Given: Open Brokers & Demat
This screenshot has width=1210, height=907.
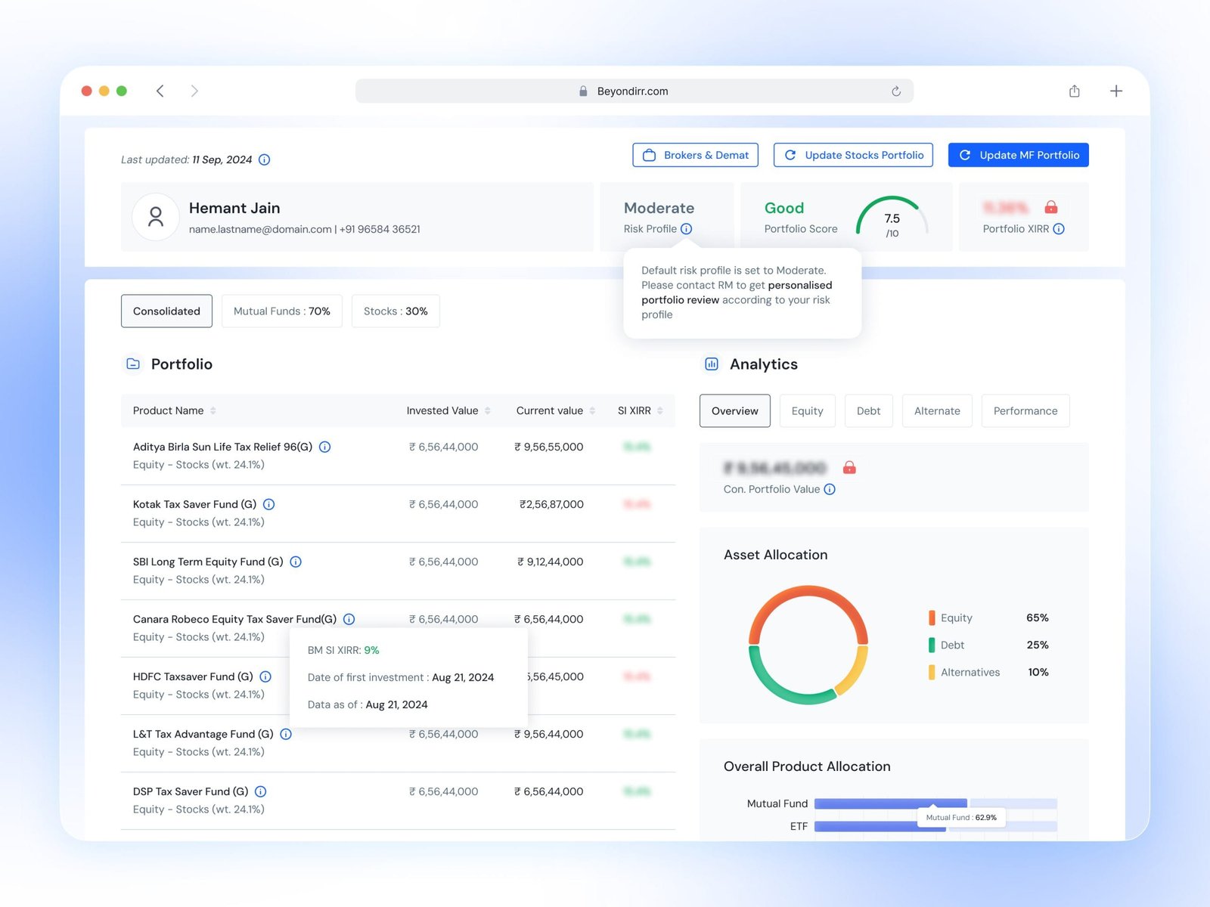Looking at the screenshot, I should 696,155.
